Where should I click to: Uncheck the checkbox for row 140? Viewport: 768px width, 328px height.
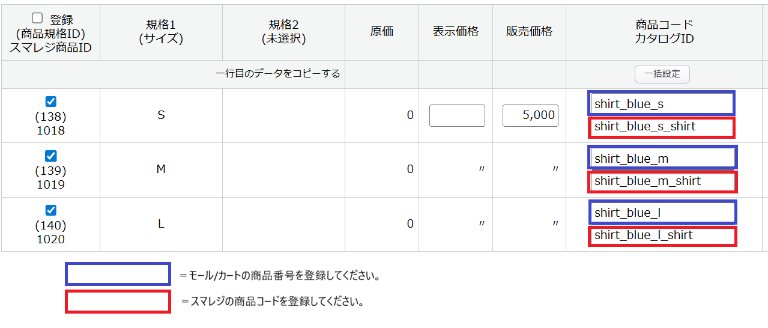coord(51,210)
